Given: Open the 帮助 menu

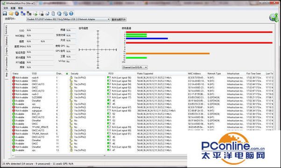Looking at the screenshot, I should 21,8.
